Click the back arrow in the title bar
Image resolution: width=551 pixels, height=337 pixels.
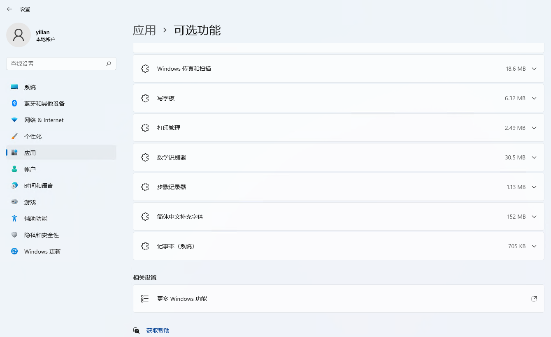coord(9,9)
